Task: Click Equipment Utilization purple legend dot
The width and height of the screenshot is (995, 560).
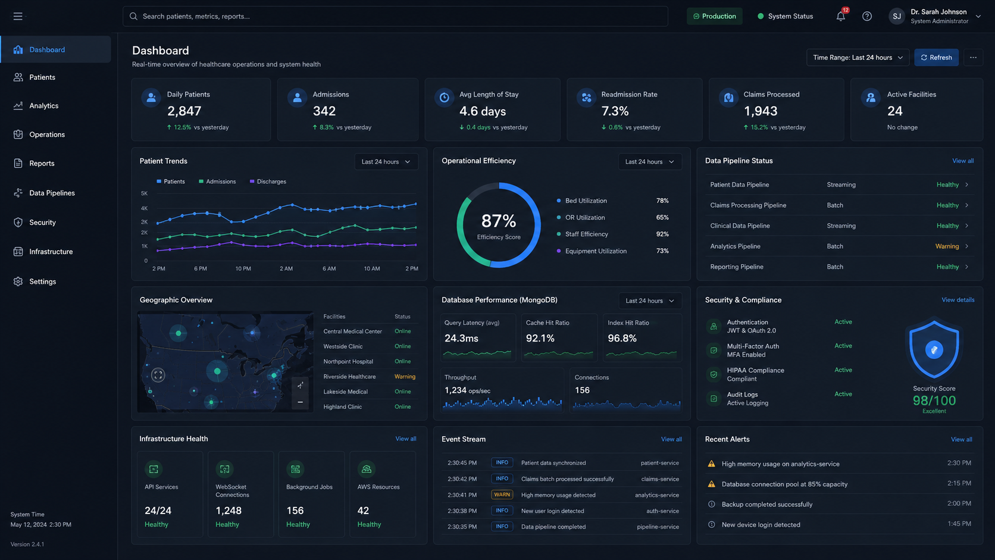Action: [x=558, y=251]
